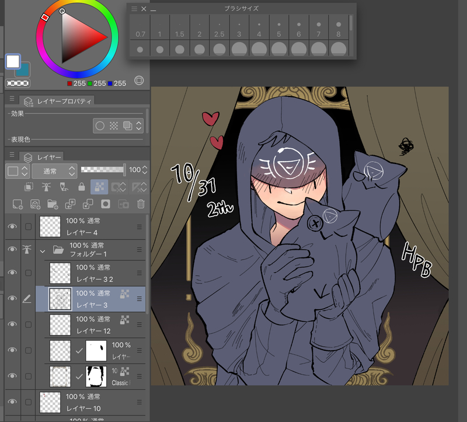This screenshot has height=422, width=467.
Task: Transfer to lower layer icon
Action: click(70, 204)
